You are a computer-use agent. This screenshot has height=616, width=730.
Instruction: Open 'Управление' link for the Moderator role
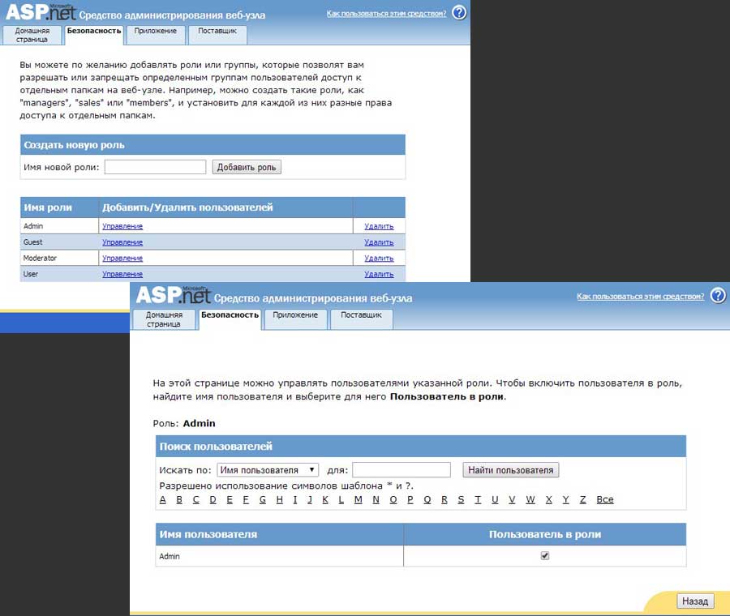click(122, 259)
